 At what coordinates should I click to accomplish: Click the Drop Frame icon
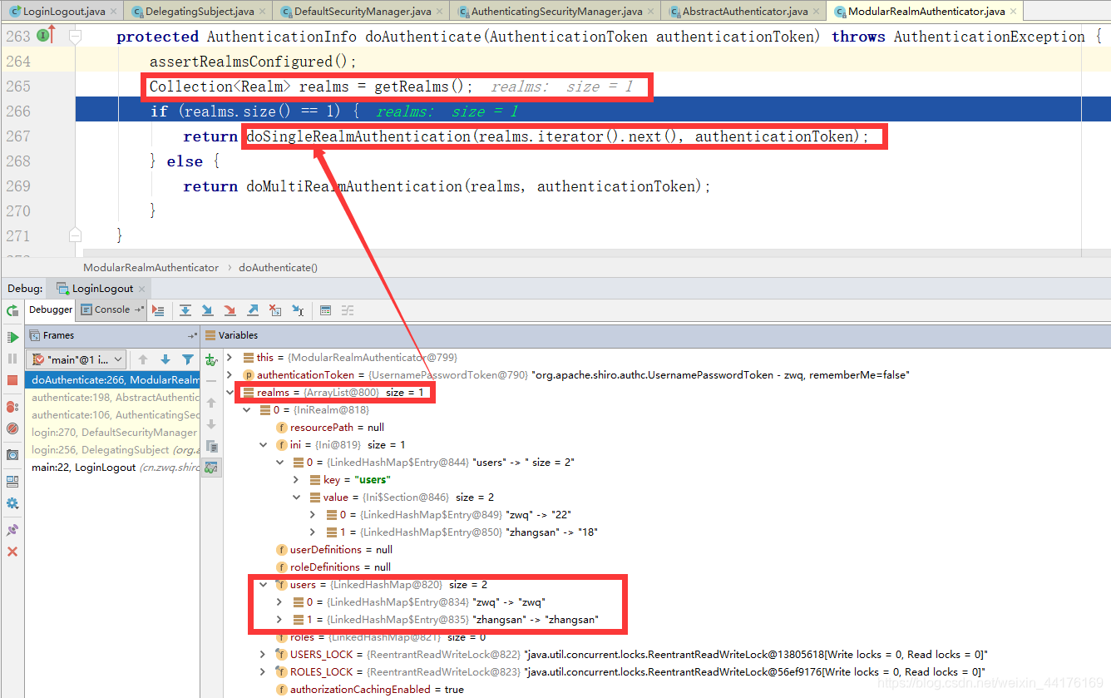coord(275,310)
